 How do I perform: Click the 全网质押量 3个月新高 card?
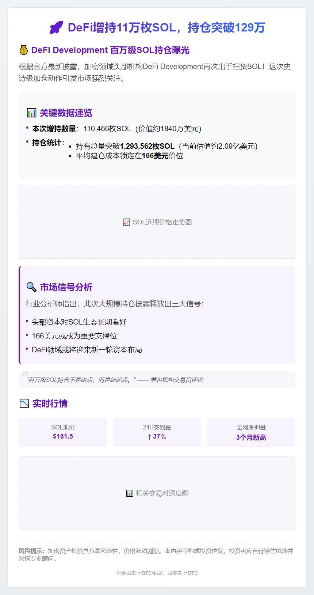pyautogui.click(x=251, y=432)
